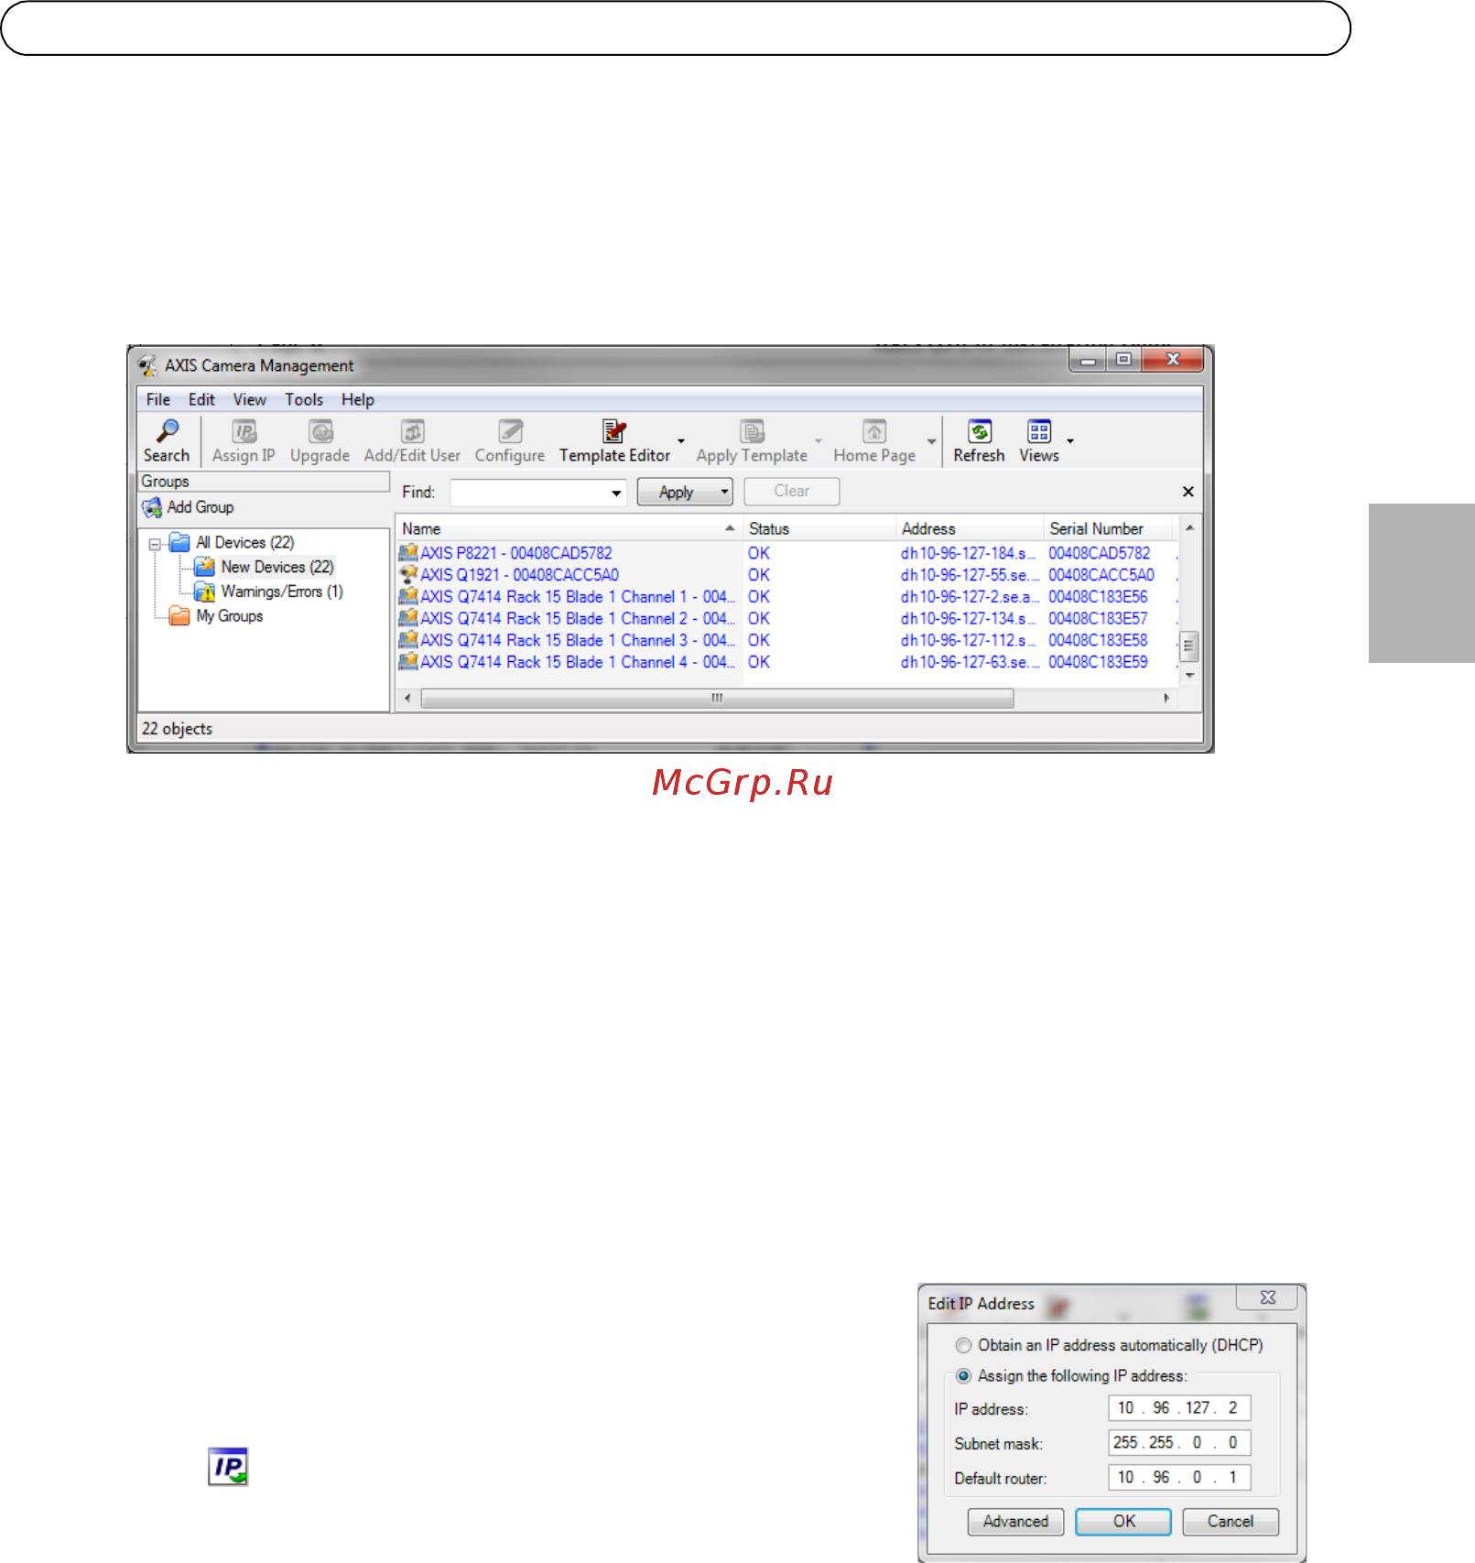
Task: Select address dh10-96-127-55.se
Action: point(970,575)
